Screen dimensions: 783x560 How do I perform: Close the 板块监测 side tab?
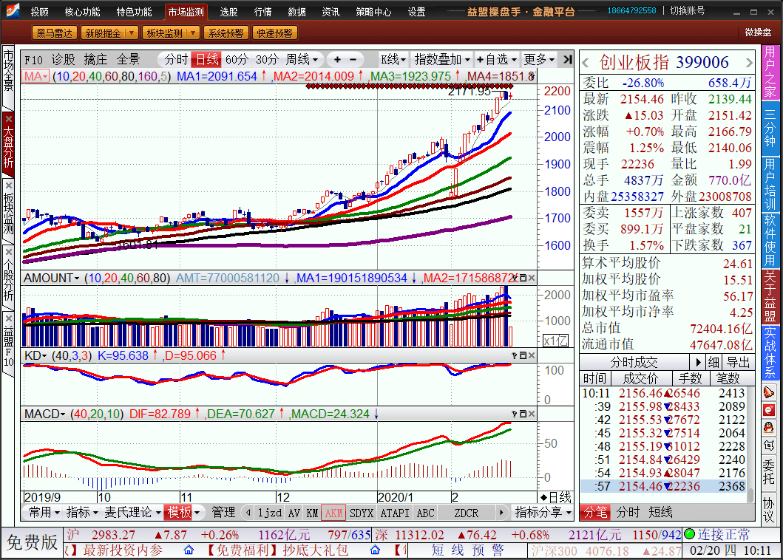click(8, 185)
